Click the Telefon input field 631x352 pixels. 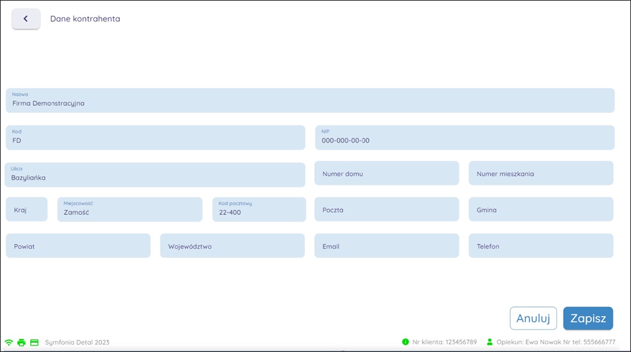click(x=540, y=246)
